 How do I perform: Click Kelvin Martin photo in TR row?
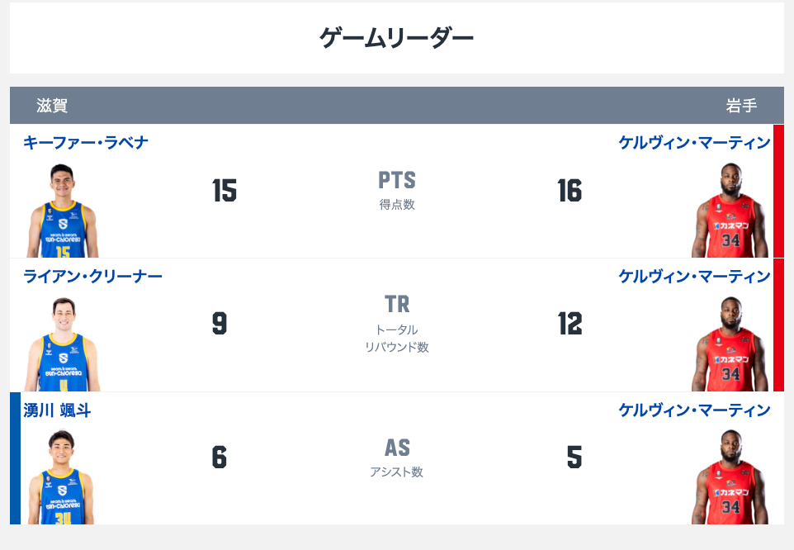[x=730, y=344]
